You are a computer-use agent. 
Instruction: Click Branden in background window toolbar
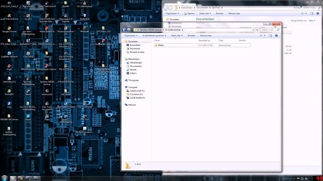(220, 14)
